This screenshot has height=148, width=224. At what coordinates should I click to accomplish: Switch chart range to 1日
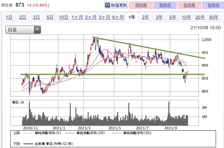point(9,17)
